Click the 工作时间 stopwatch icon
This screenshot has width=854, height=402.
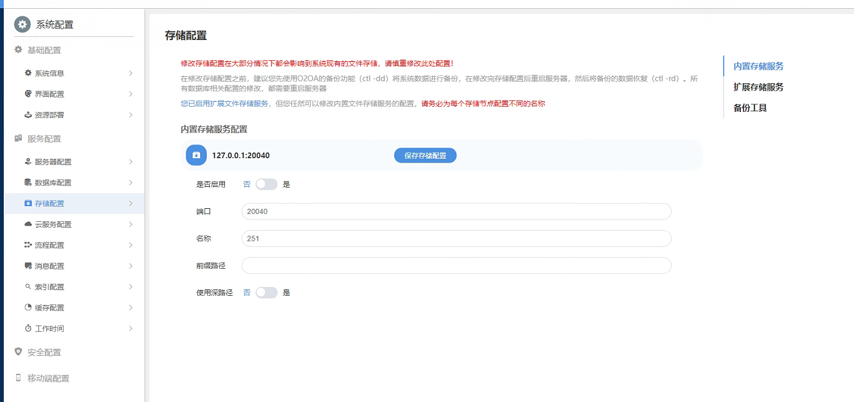click(28, 328)
